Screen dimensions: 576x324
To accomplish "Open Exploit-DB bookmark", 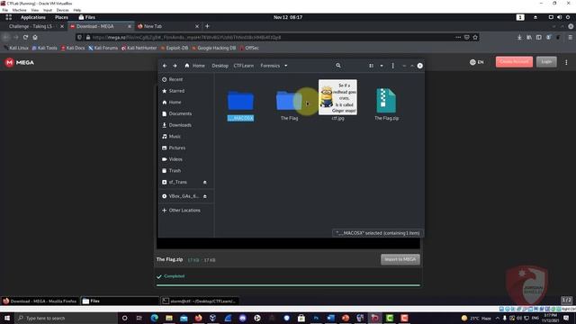I will click(175, 48).
